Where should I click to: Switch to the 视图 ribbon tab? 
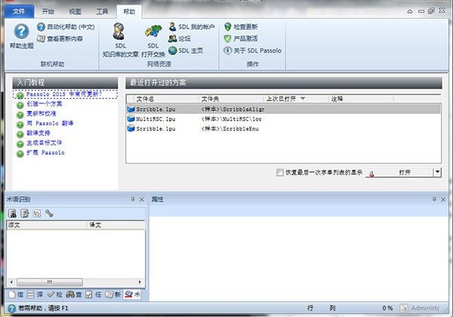click(75, 12)
